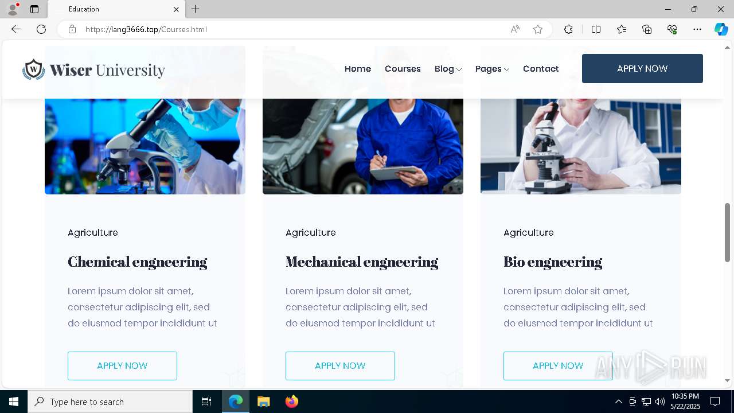Image resolution: width=734 pixels, height=413 pixels.
Task: Click Agriculture label above Bio engneering
Action: tap(529, 232)
